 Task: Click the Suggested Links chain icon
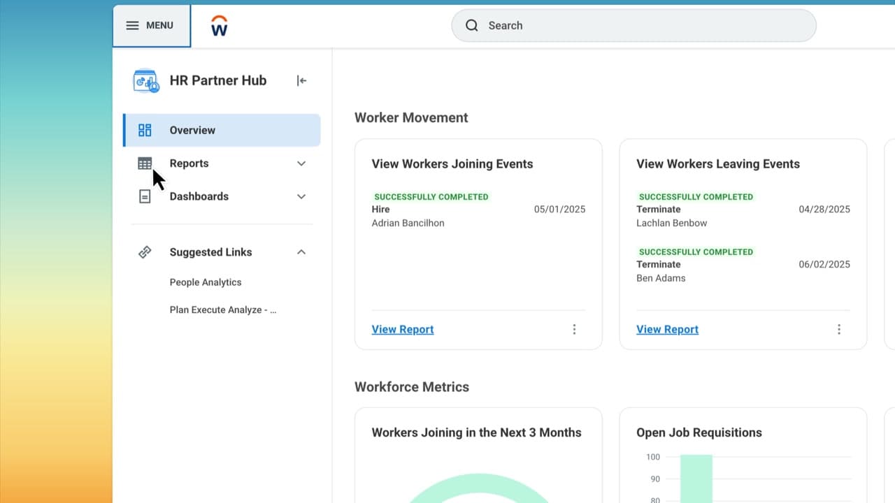(145, 252)
